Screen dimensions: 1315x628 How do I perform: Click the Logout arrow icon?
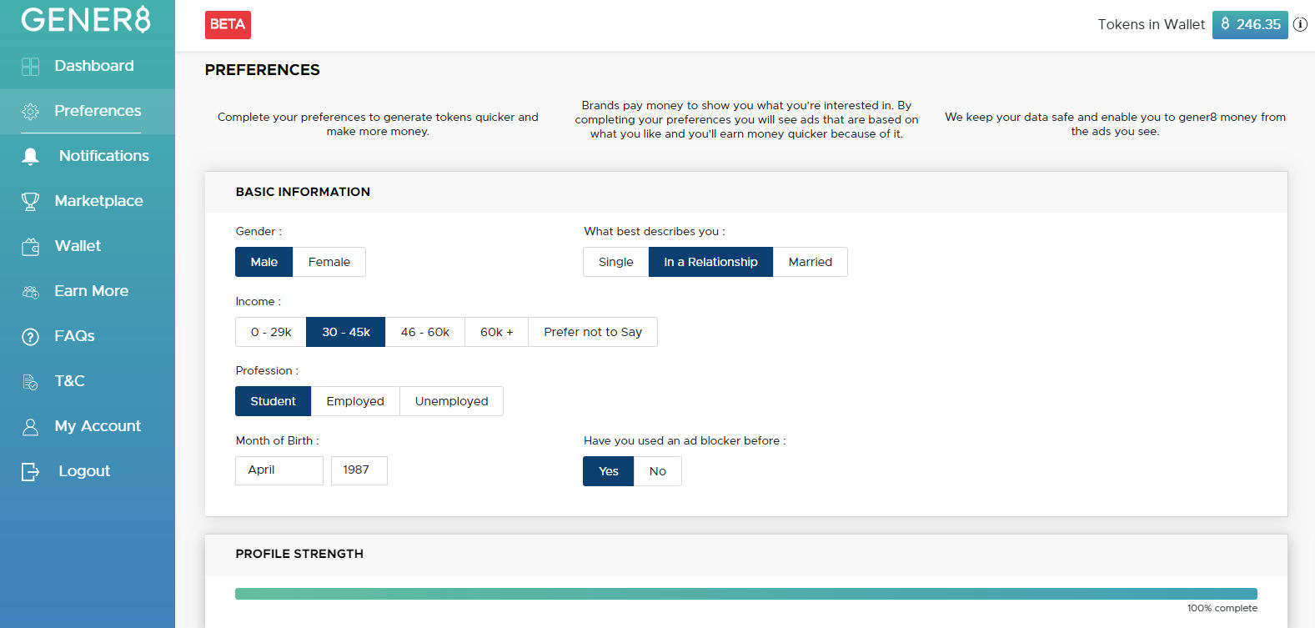(x=31, y=472)
